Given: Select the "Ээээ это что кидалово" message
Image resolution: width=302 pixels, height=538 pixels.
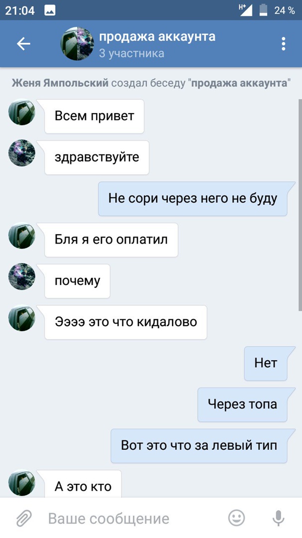Looking at the screenshot, I should 125,322.
